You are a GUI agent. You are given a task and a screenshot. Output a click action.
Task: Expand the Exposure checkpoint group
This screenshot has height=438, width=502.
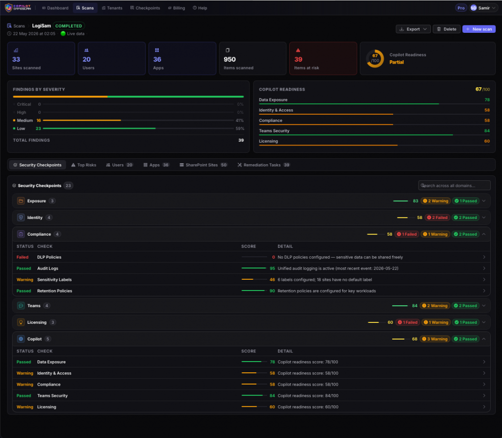click(x=484, y=201)
